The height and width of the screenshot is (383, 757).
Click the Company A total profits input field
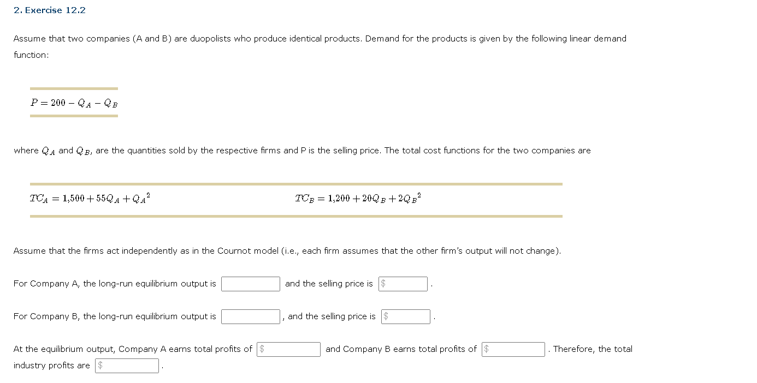289,349
